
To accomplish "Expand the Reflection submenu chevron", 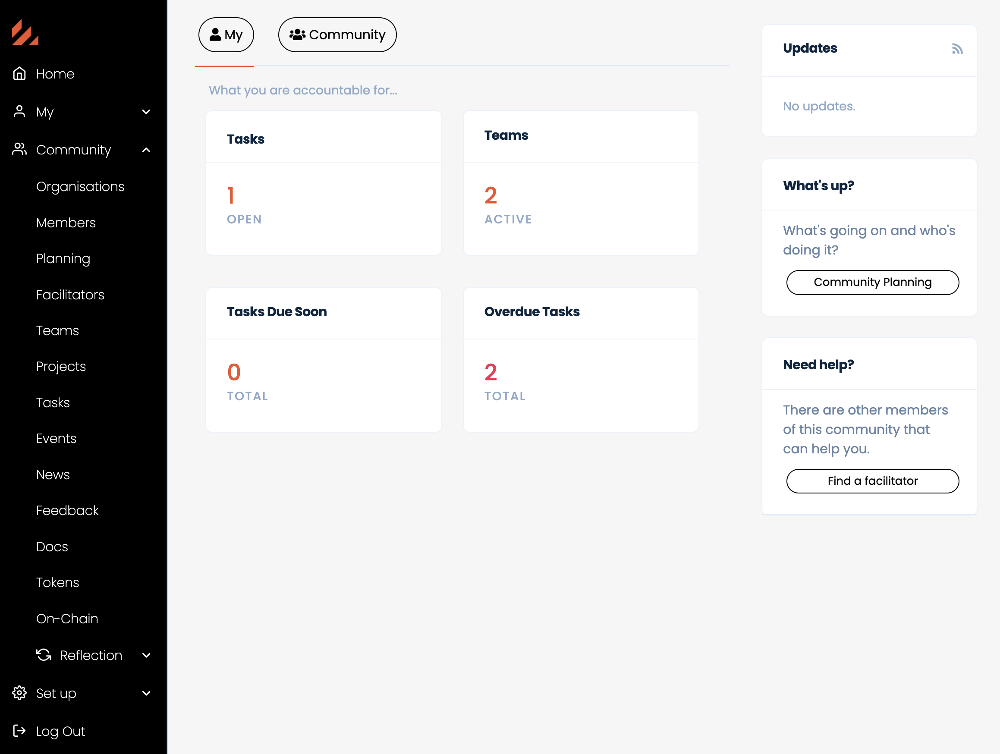I will click(146, 655).
